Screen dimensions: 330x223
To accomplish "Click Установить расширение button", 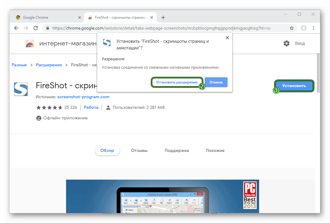I will click(x=177, y=82).
